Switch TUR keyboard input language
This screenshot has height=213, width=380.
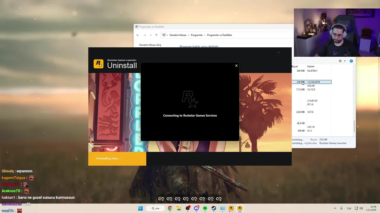tap(349, 208)
